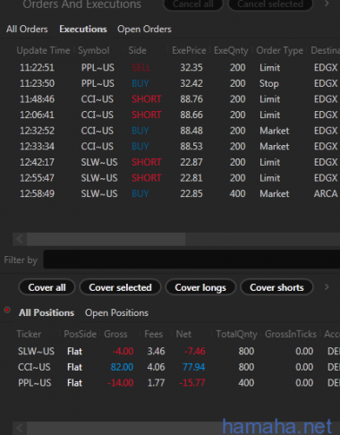Click left arrow of executions horizontal scrollbar
The height and width of the screenshot is (435, 340).
[20, 239]
